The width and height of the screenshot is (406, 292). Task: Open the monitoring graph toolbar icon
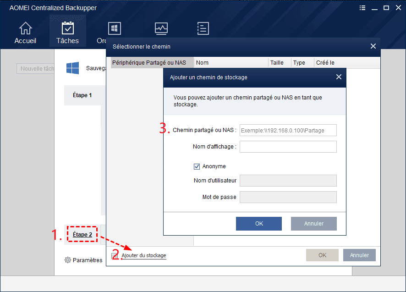coord(161,28)
